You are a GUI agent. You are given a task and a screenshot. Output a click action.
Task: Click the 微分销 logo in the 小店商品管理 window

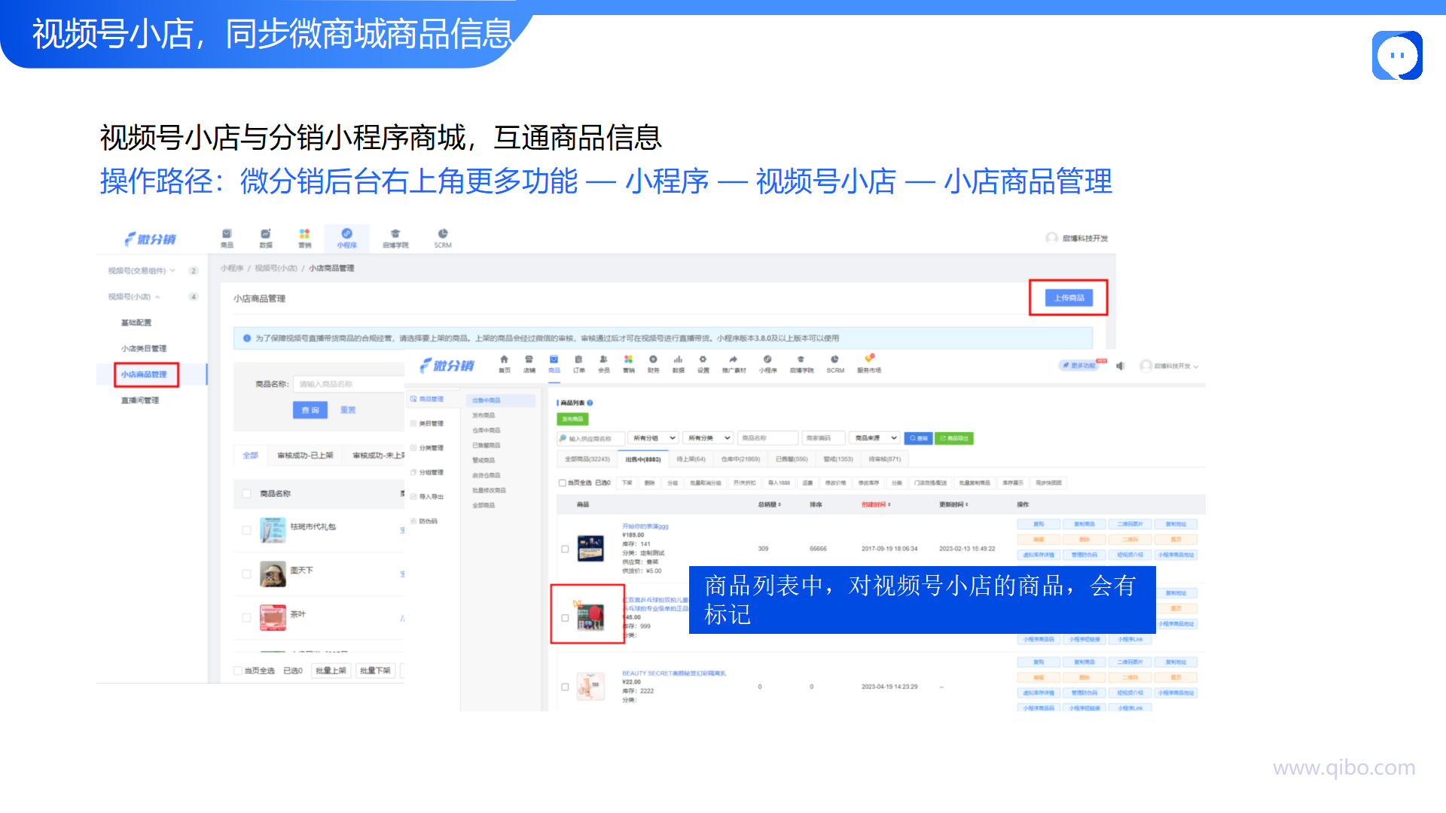[x=151, y=239]
